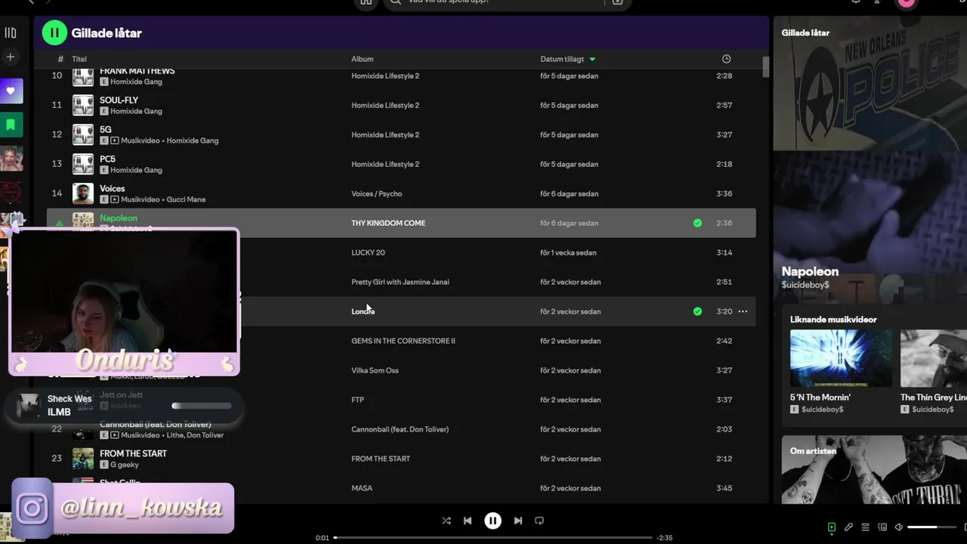The width and height of the screenshot is (967, 544).
Task: Create a new playlist with plus icon
Action: click(x=11, y=57)
